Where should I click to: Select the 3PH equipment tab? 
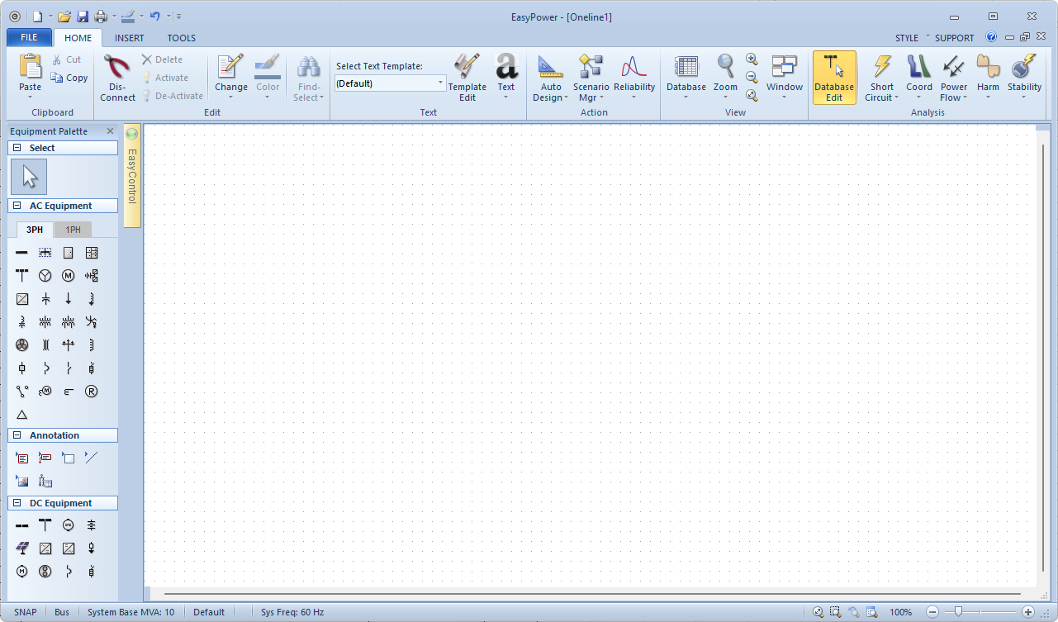pos(35,230)
